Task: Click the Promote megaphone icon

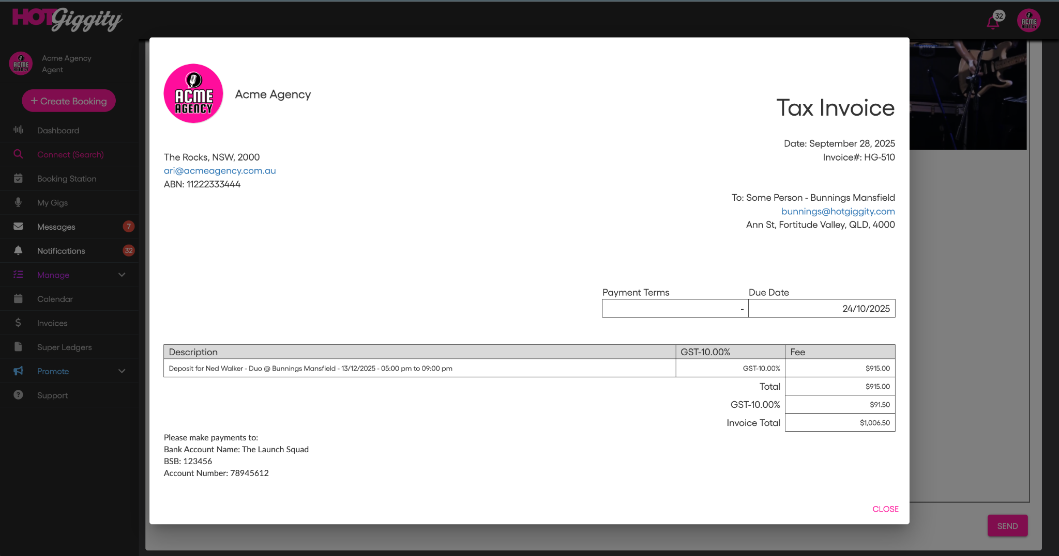Action: (x=18, y=371)
